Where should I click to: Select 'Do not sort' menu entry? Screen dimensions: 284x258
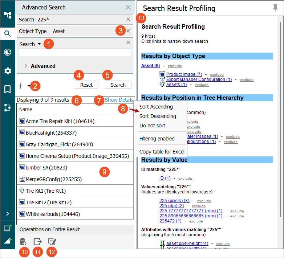(x=152, y=126)
